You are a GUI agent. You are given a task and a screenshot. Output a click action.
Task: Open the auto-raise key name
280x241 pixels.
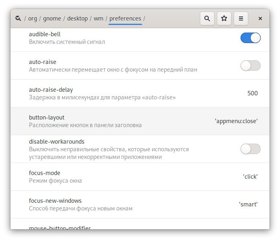pos(43,62)
